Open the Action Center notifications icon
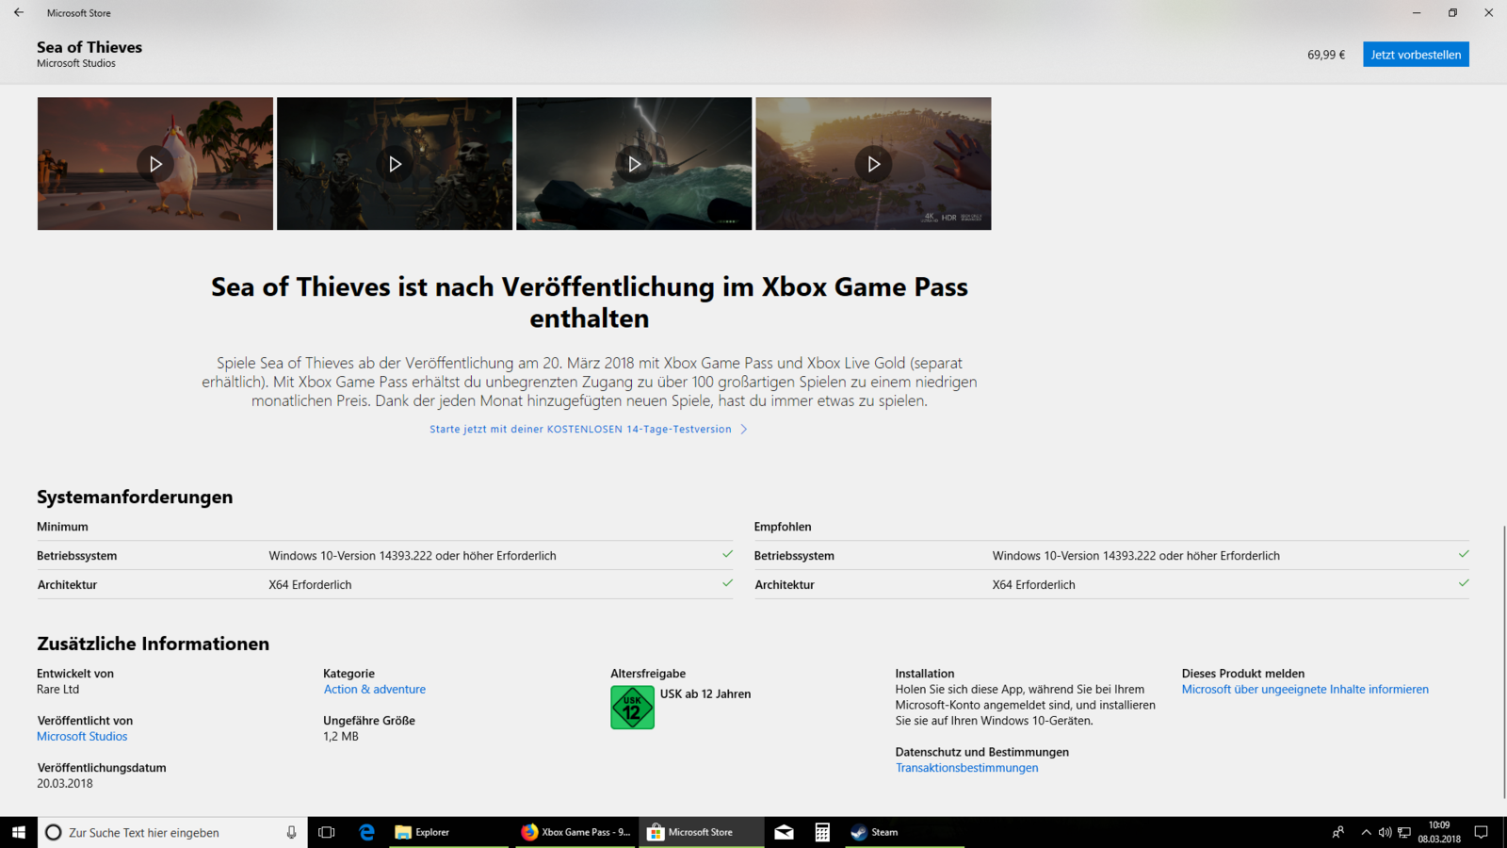 [x=1481, y=832]
